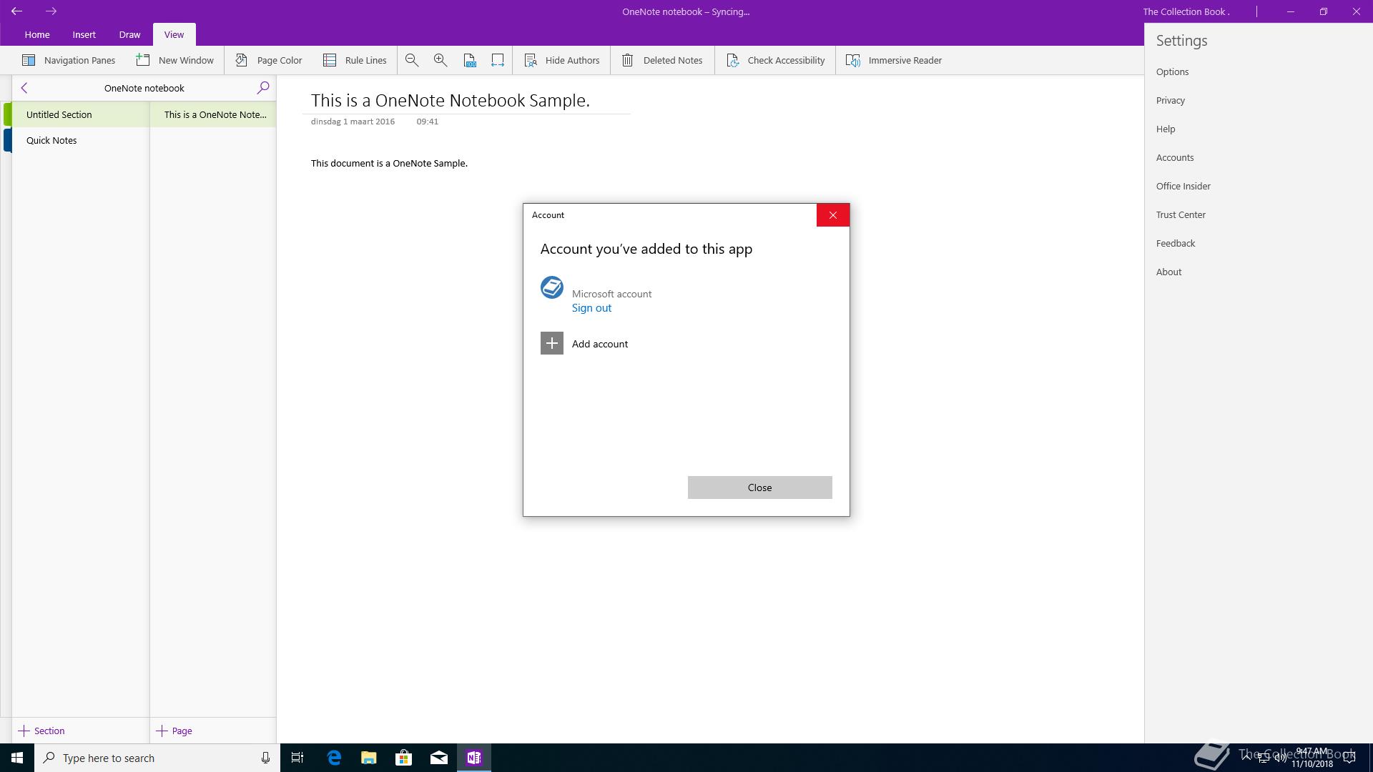Open page 'This is a OneNote Note...'

[x=213, y=114]
